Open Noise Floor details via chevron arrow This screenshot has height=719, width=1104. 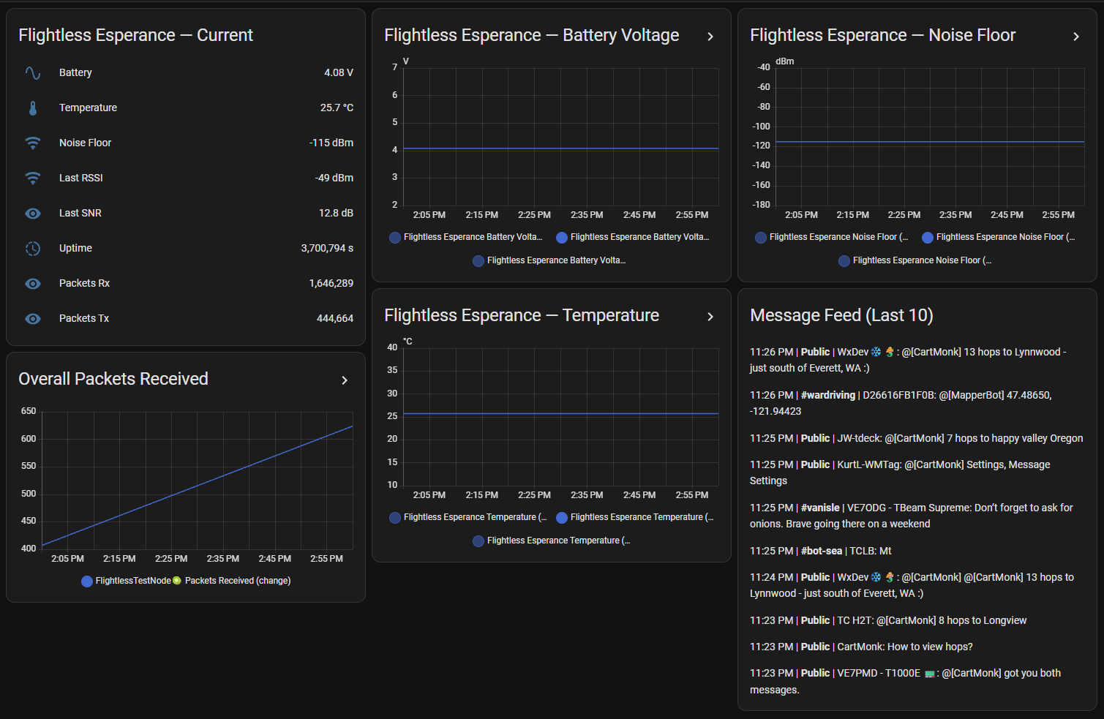(1075, 37)
